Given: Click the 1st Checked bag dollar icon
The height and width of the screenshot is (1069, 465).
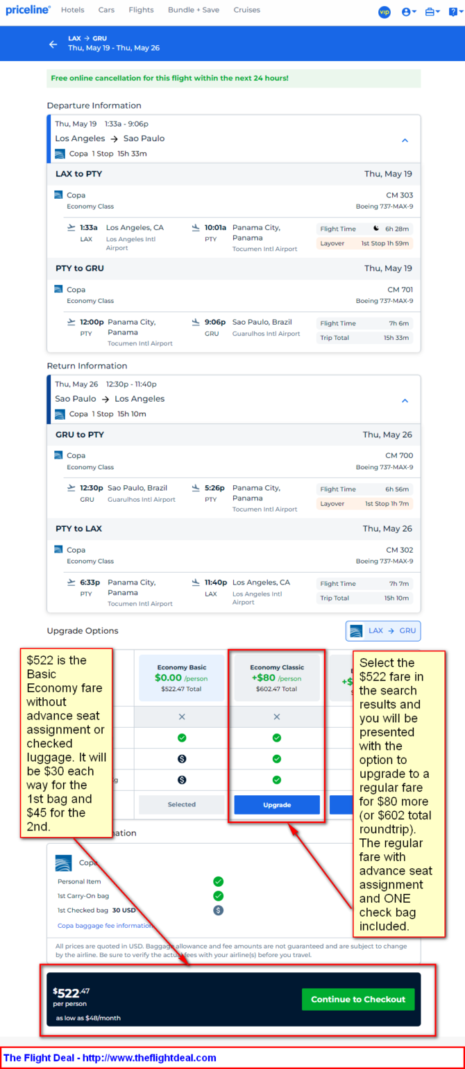Looking at the screenshot, I should click(219, 910).
